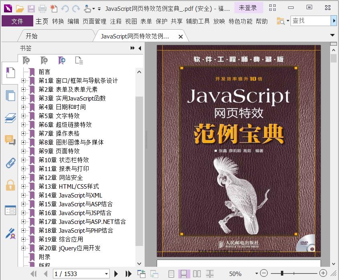
Task: Click the document view vertical scrollbar thumb
Action: tap(333, 58)
